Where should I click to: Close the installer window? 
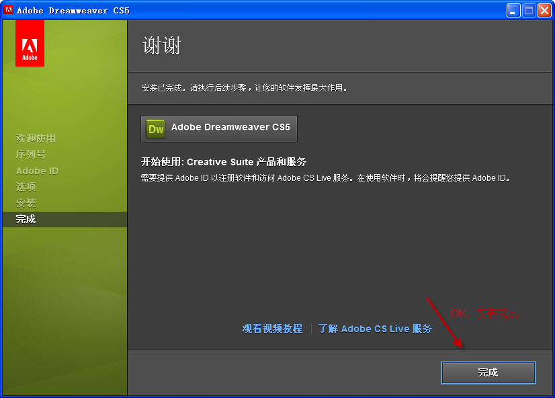pyautogui.click(x=544, y=11)
